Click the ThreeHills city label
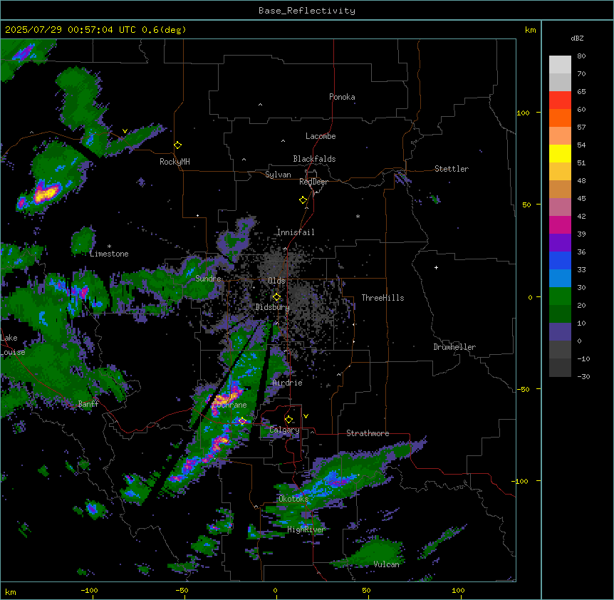The width and height of the screenshot is (614, 600). [x=383, y=298]
